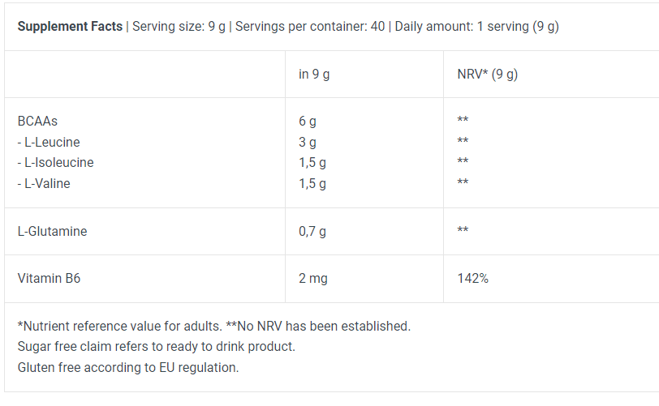Click the gluten free EU regulation note
Viewport: 659px width, 406px height.
(x=128, y=367)
